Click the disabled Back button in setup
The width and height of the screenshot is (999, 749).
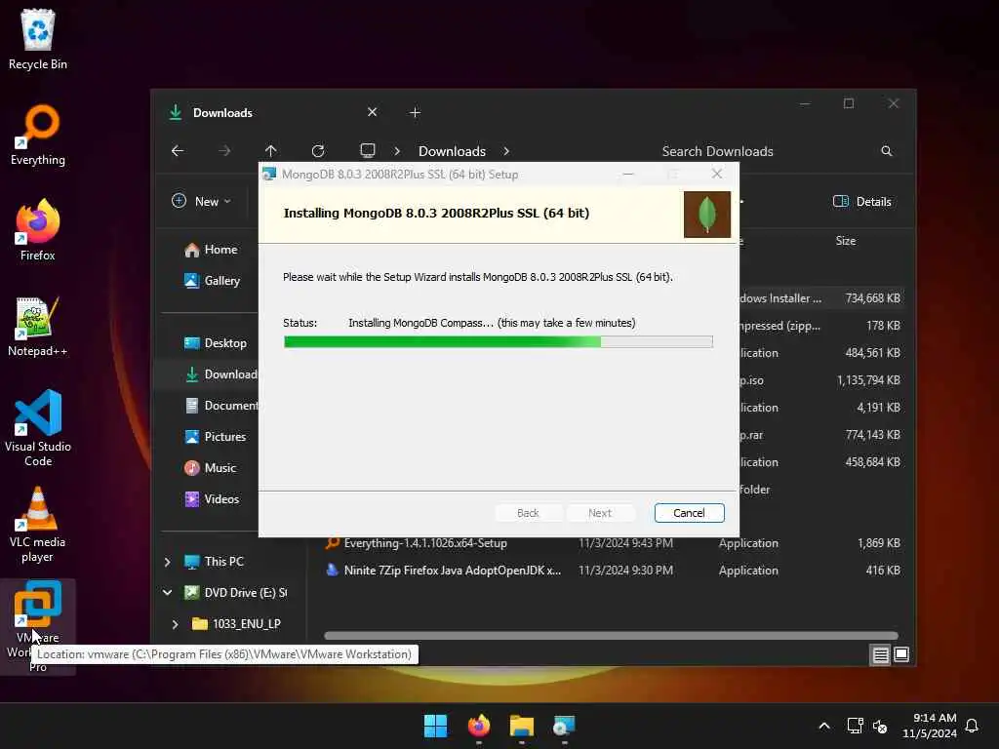click(x=528, y=513)
